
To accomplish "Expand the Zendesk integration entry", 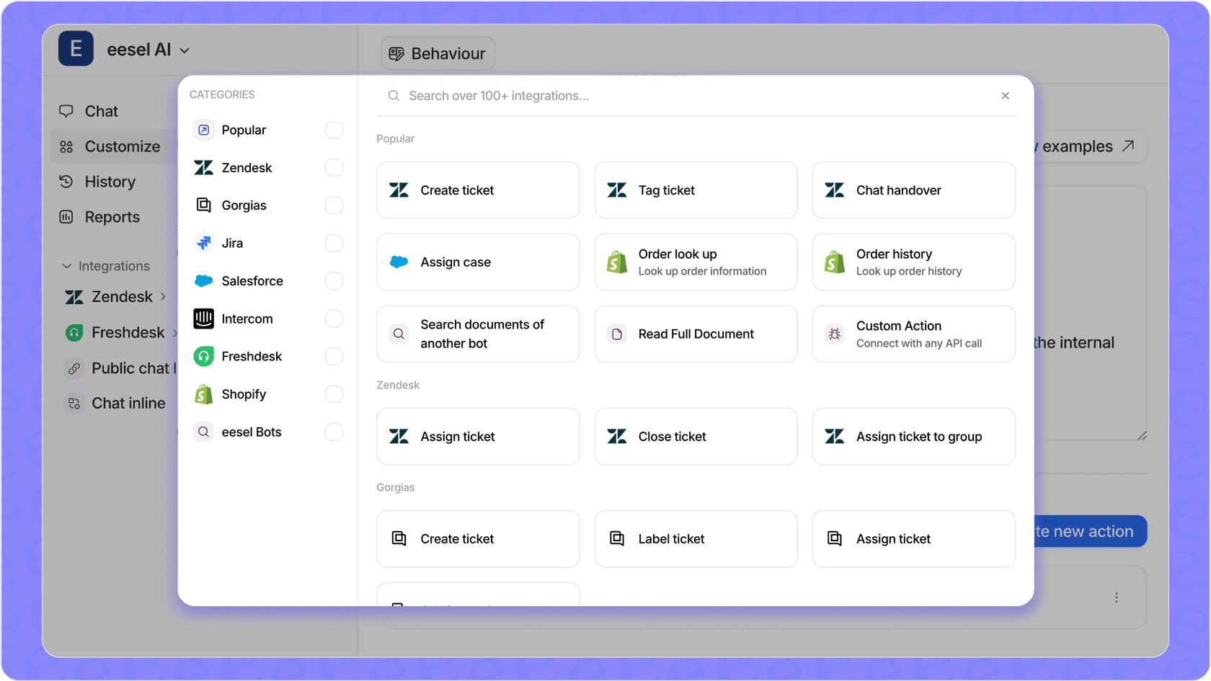I will [x=163, y=296].
